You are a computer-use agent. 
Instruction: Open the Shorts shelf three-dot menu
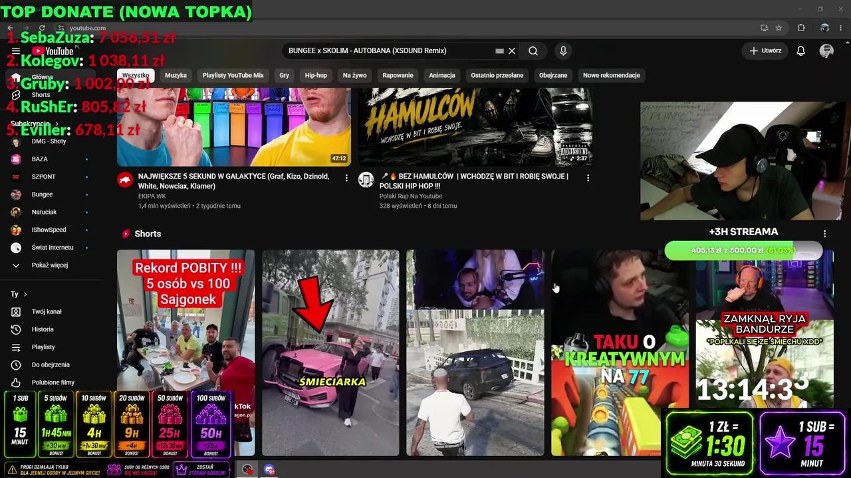coord(824,234)
